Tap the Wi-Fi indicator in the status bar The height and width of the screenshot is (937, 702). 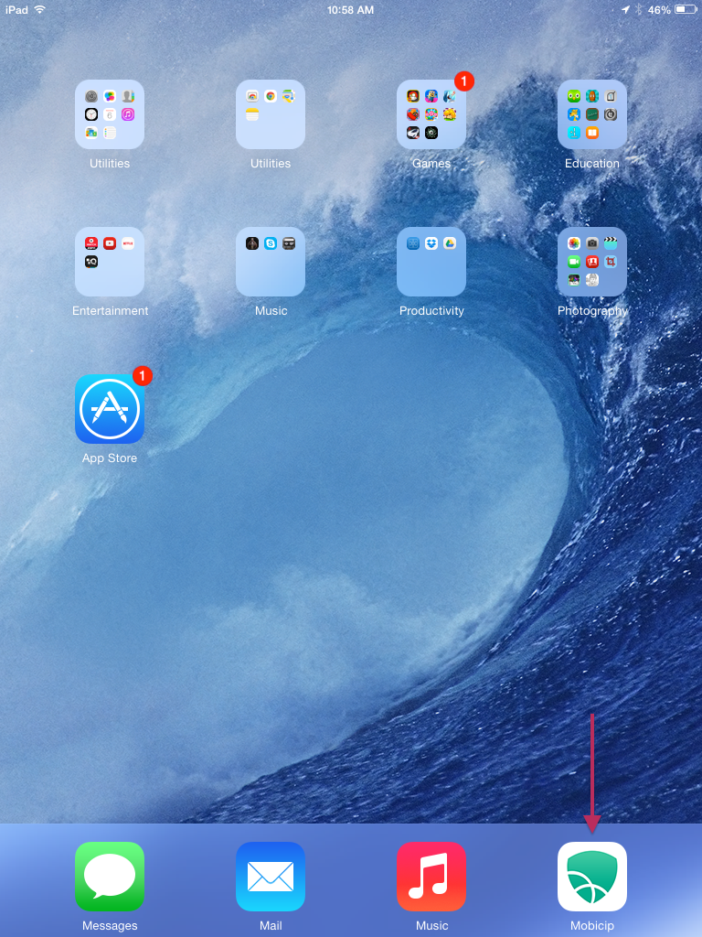click(x=40, y=9)
